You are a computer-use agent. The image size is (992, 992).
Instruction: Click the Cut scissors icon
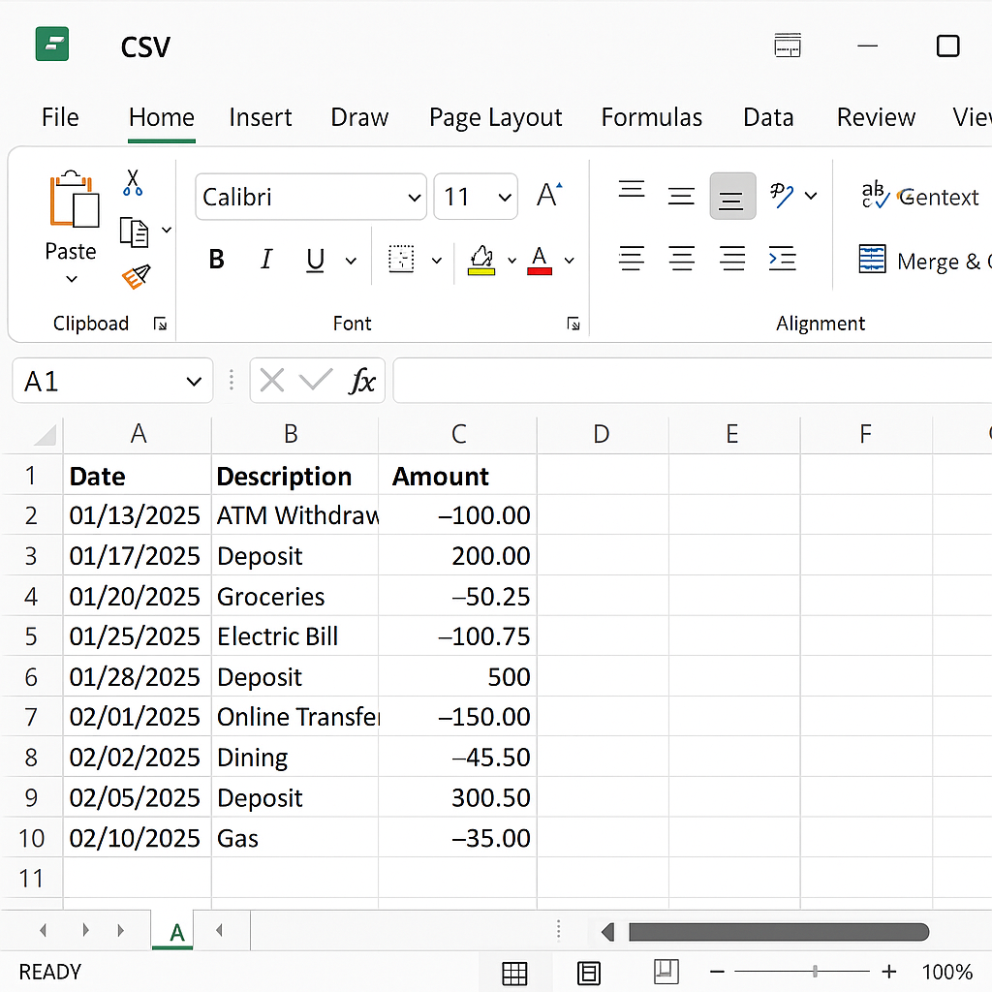click(133, 182)
